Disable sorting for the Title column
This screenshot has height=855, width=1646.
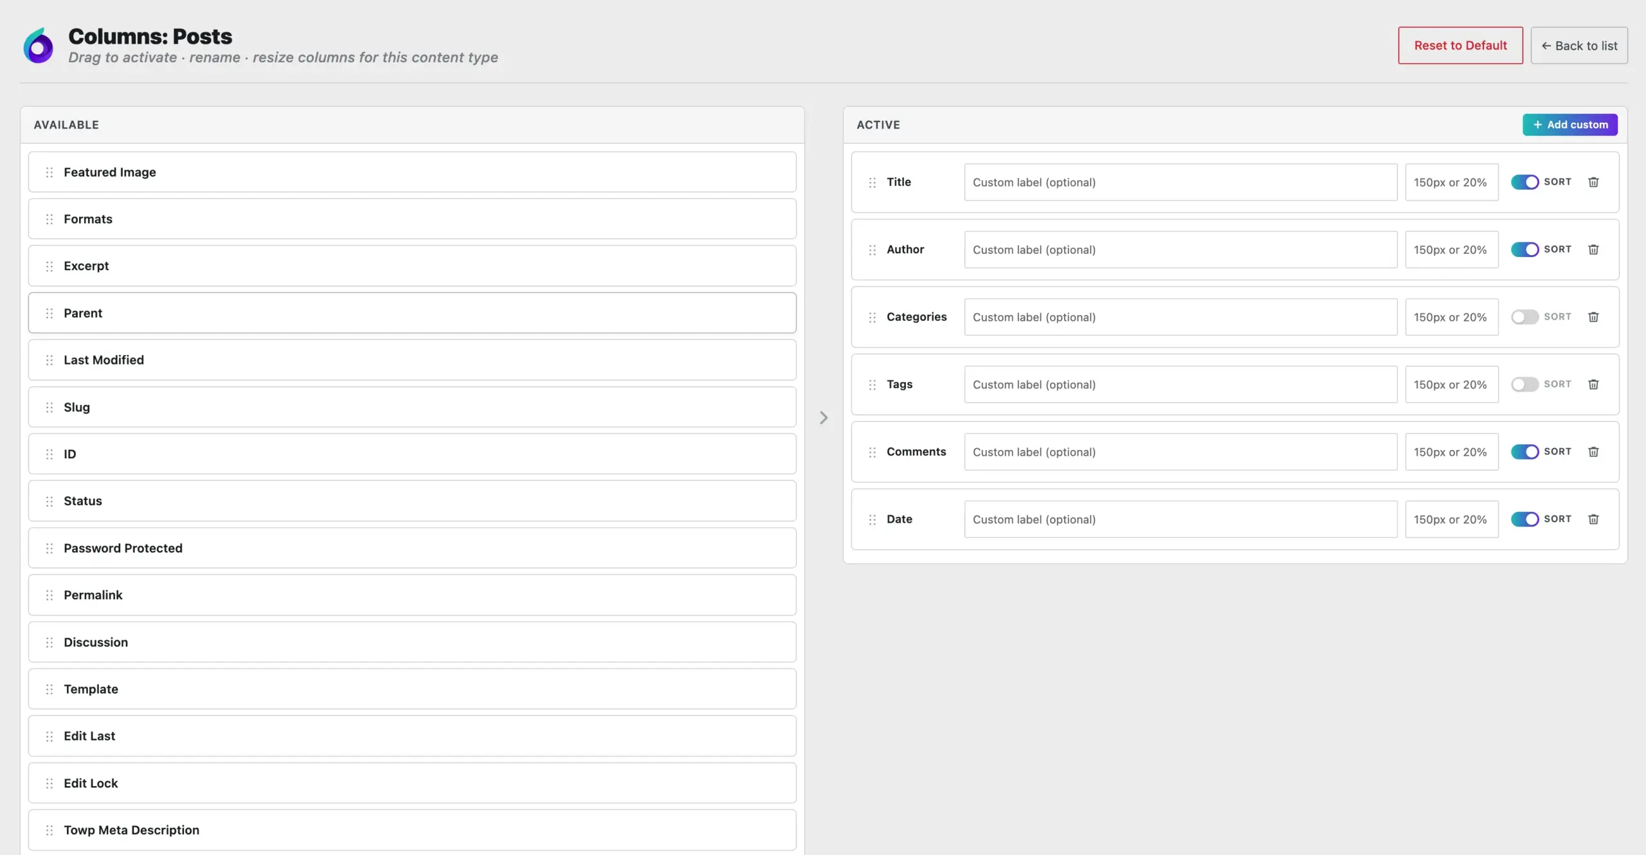[1524, 182]
